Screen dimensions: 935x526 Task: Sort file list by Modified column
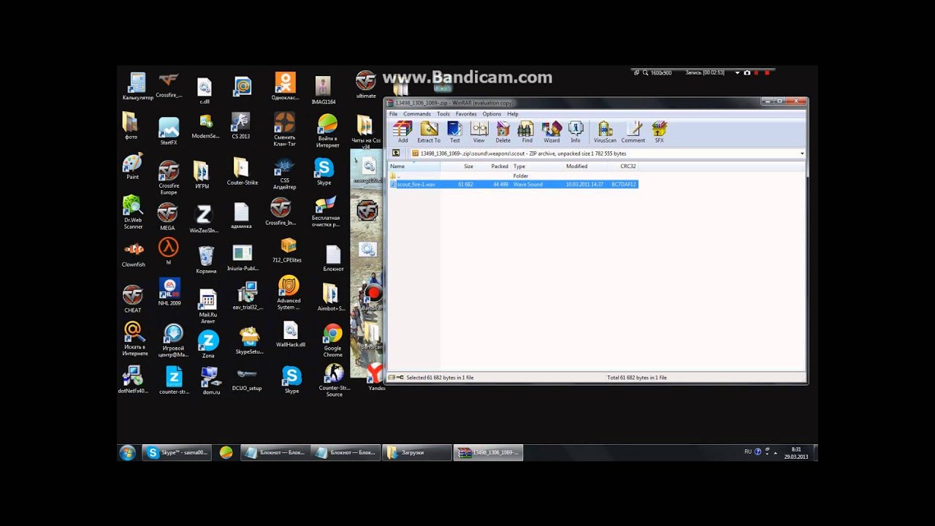[585, 167]
